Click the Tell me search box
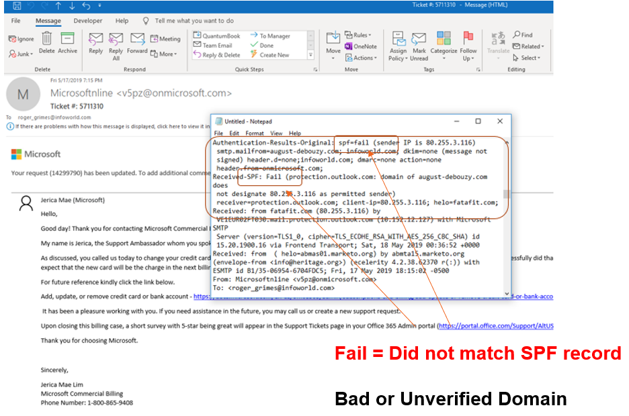This screenshot has height=416, width=629. point(195,21)
